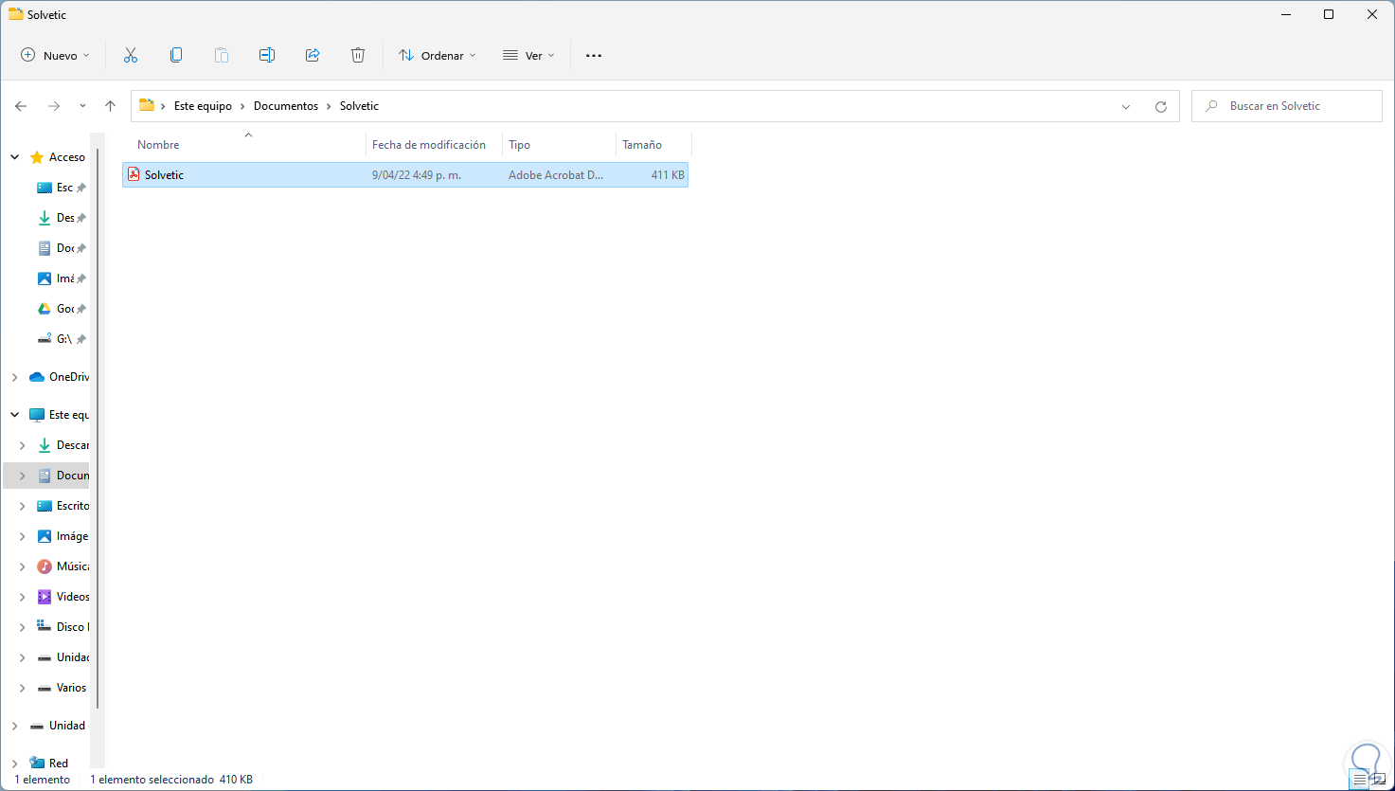Image resolution: width=1395 pixels, height=791 pixels.
Task: Switch to details view icon in status bar
Action: click(x=1360, y=780)
